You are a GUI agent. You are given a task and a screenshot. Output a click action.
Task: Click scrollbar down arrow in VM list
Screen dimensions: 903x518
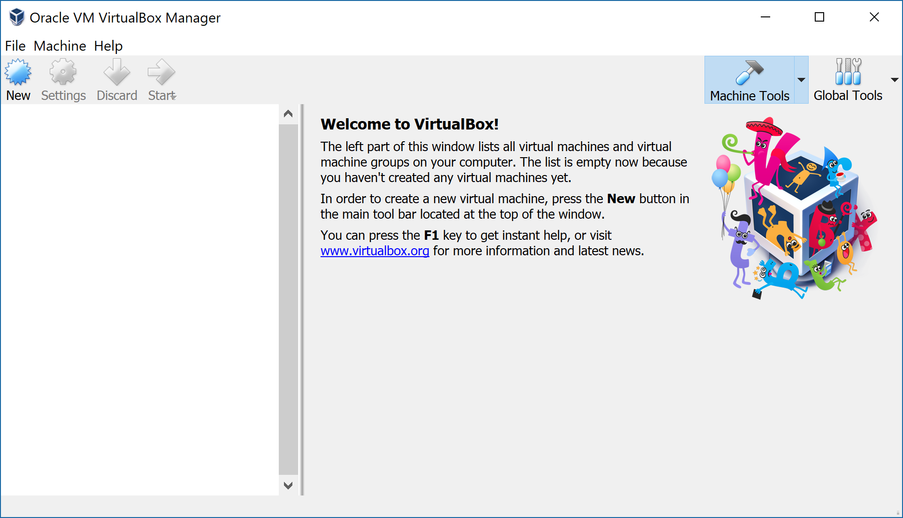(288, 486)
